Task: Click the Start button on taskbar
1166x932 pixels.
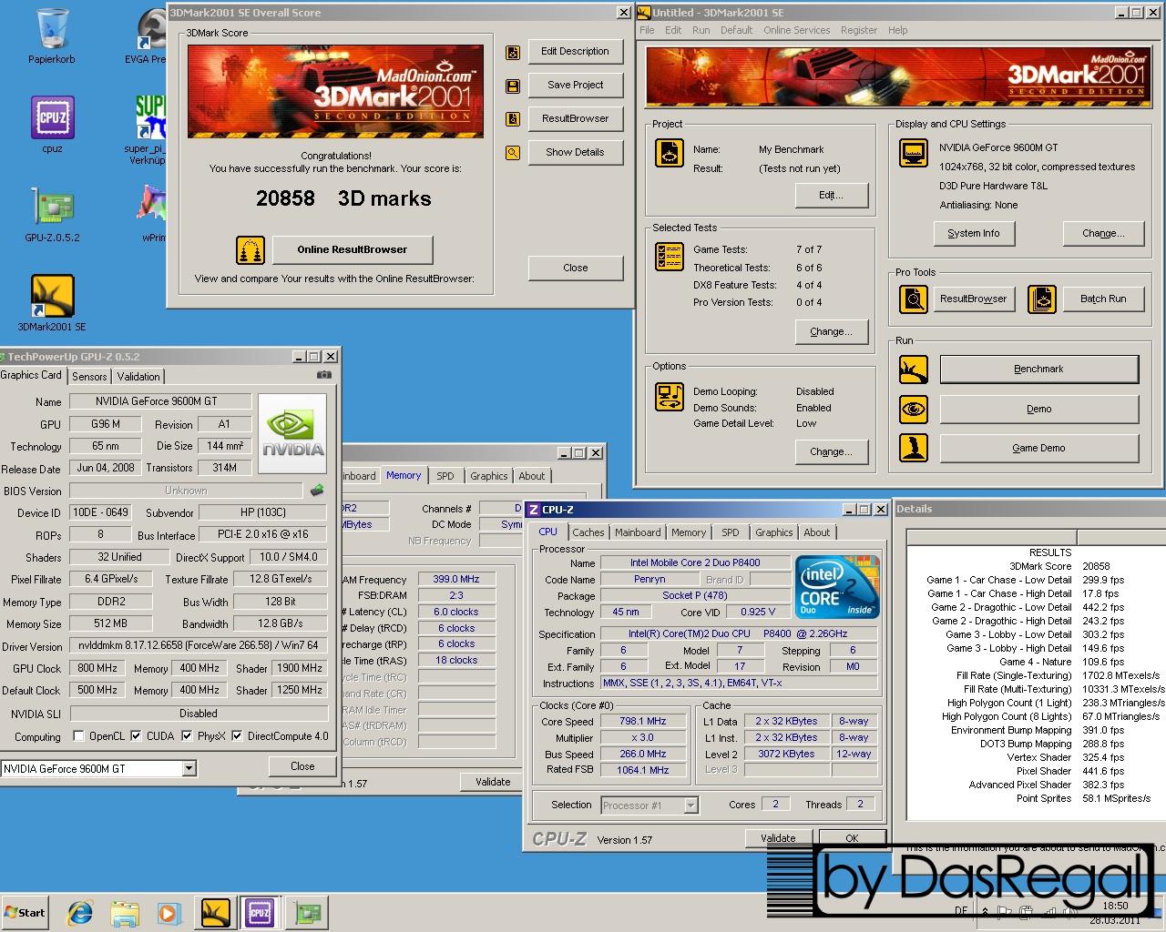Action: tap(26, 912)
